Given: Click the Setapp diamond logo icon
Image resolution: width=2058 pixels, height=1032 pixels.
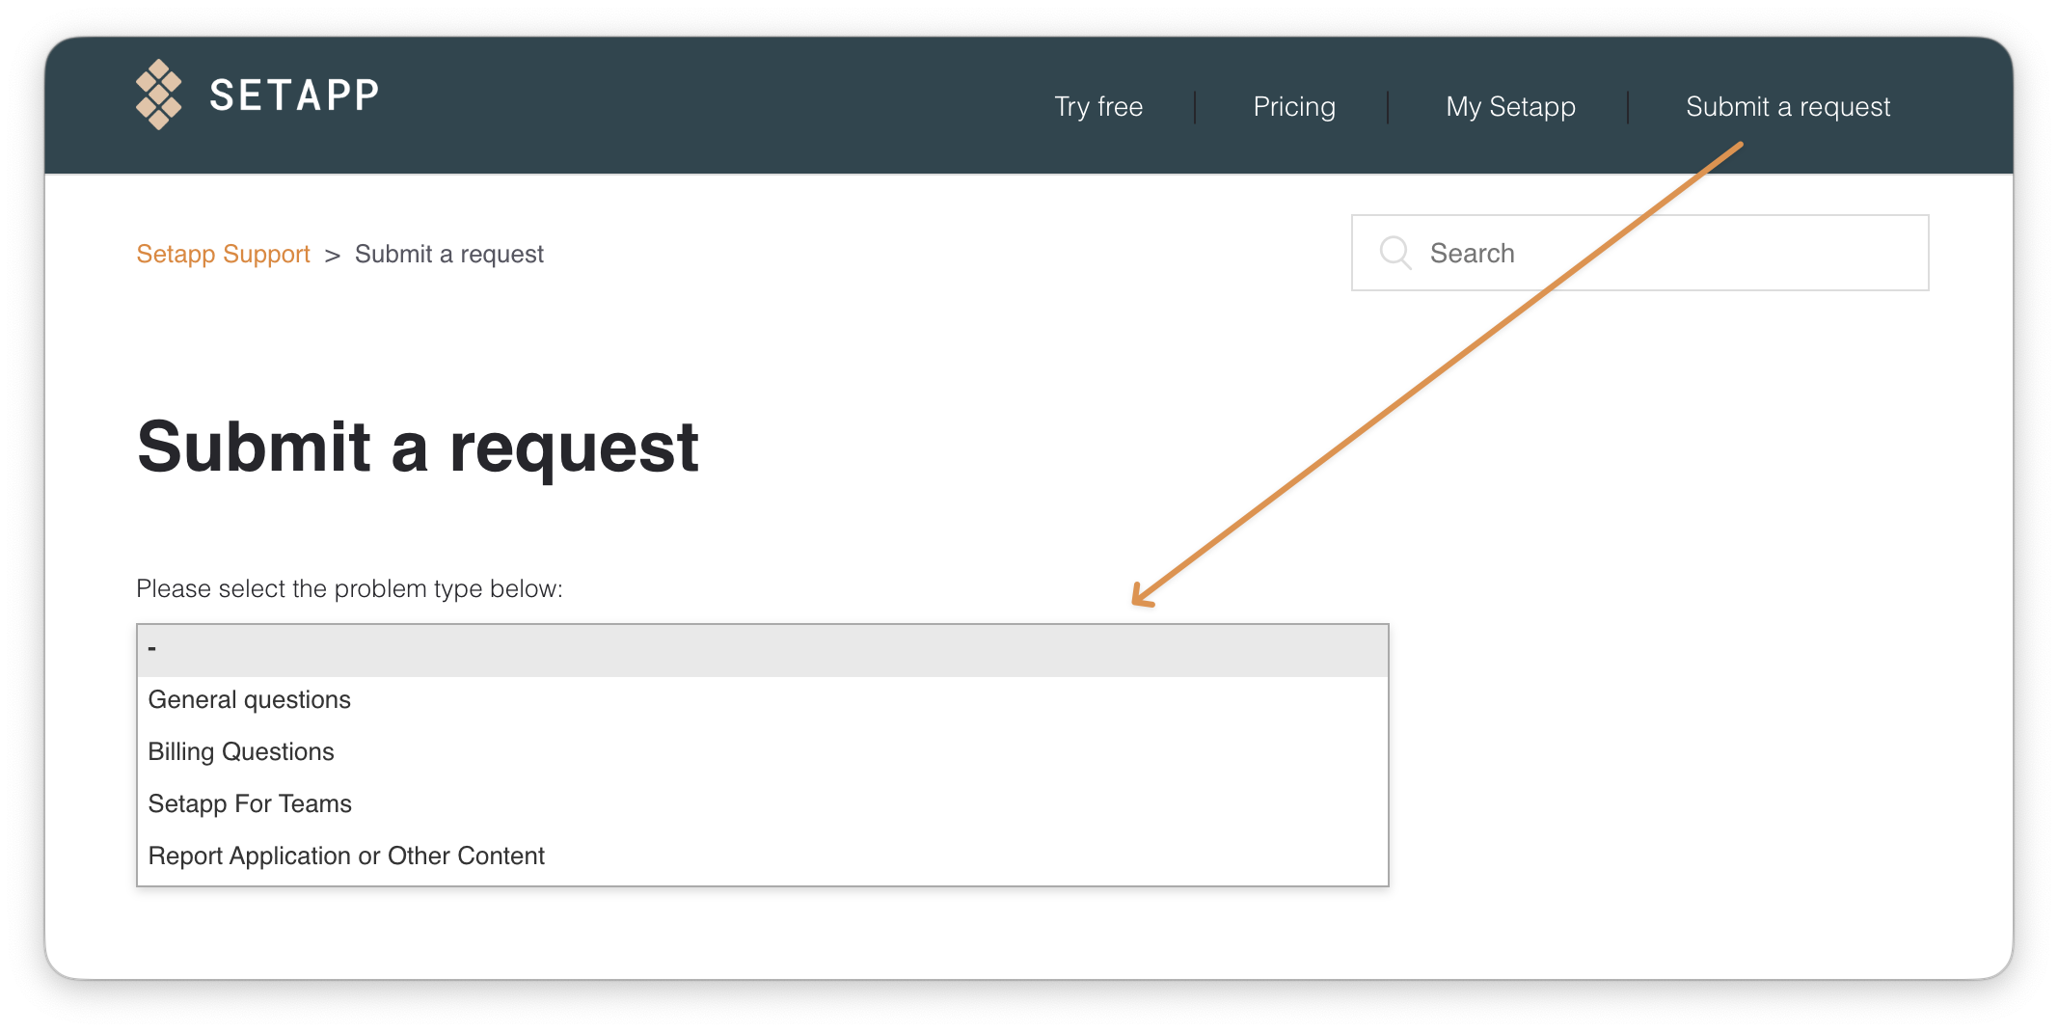Looking at the screenshot, I should [158, 95].
